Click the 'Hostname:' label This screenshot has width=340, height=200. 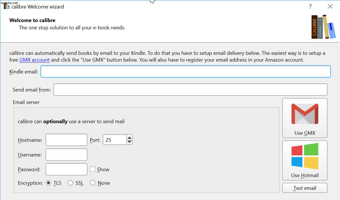30,140
